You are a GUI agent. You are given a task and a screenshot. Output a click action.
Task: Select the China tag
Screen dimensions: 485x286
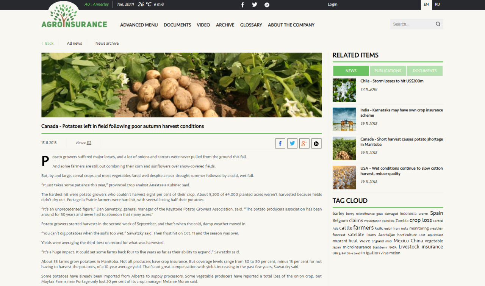[x=417, y=241]
